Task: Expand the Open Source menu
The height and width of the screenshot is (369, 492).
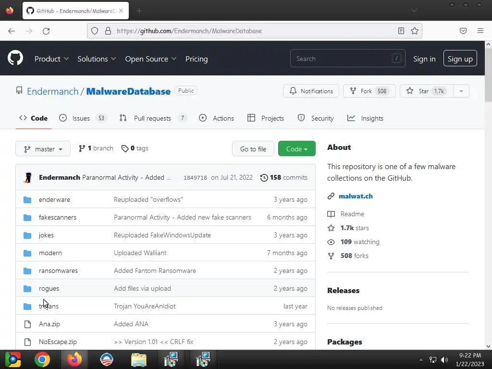Action: coord(150,59)
